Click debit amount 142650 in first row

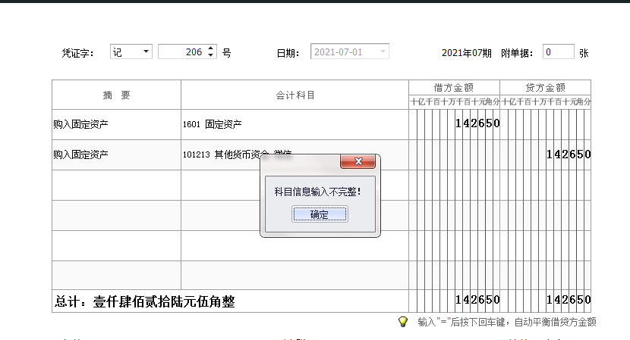point(477,124)
